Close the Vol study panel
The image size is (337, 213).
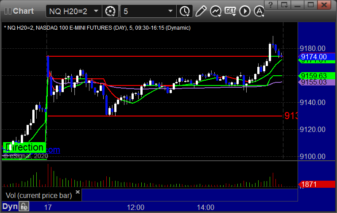click(x=78, y=192)
